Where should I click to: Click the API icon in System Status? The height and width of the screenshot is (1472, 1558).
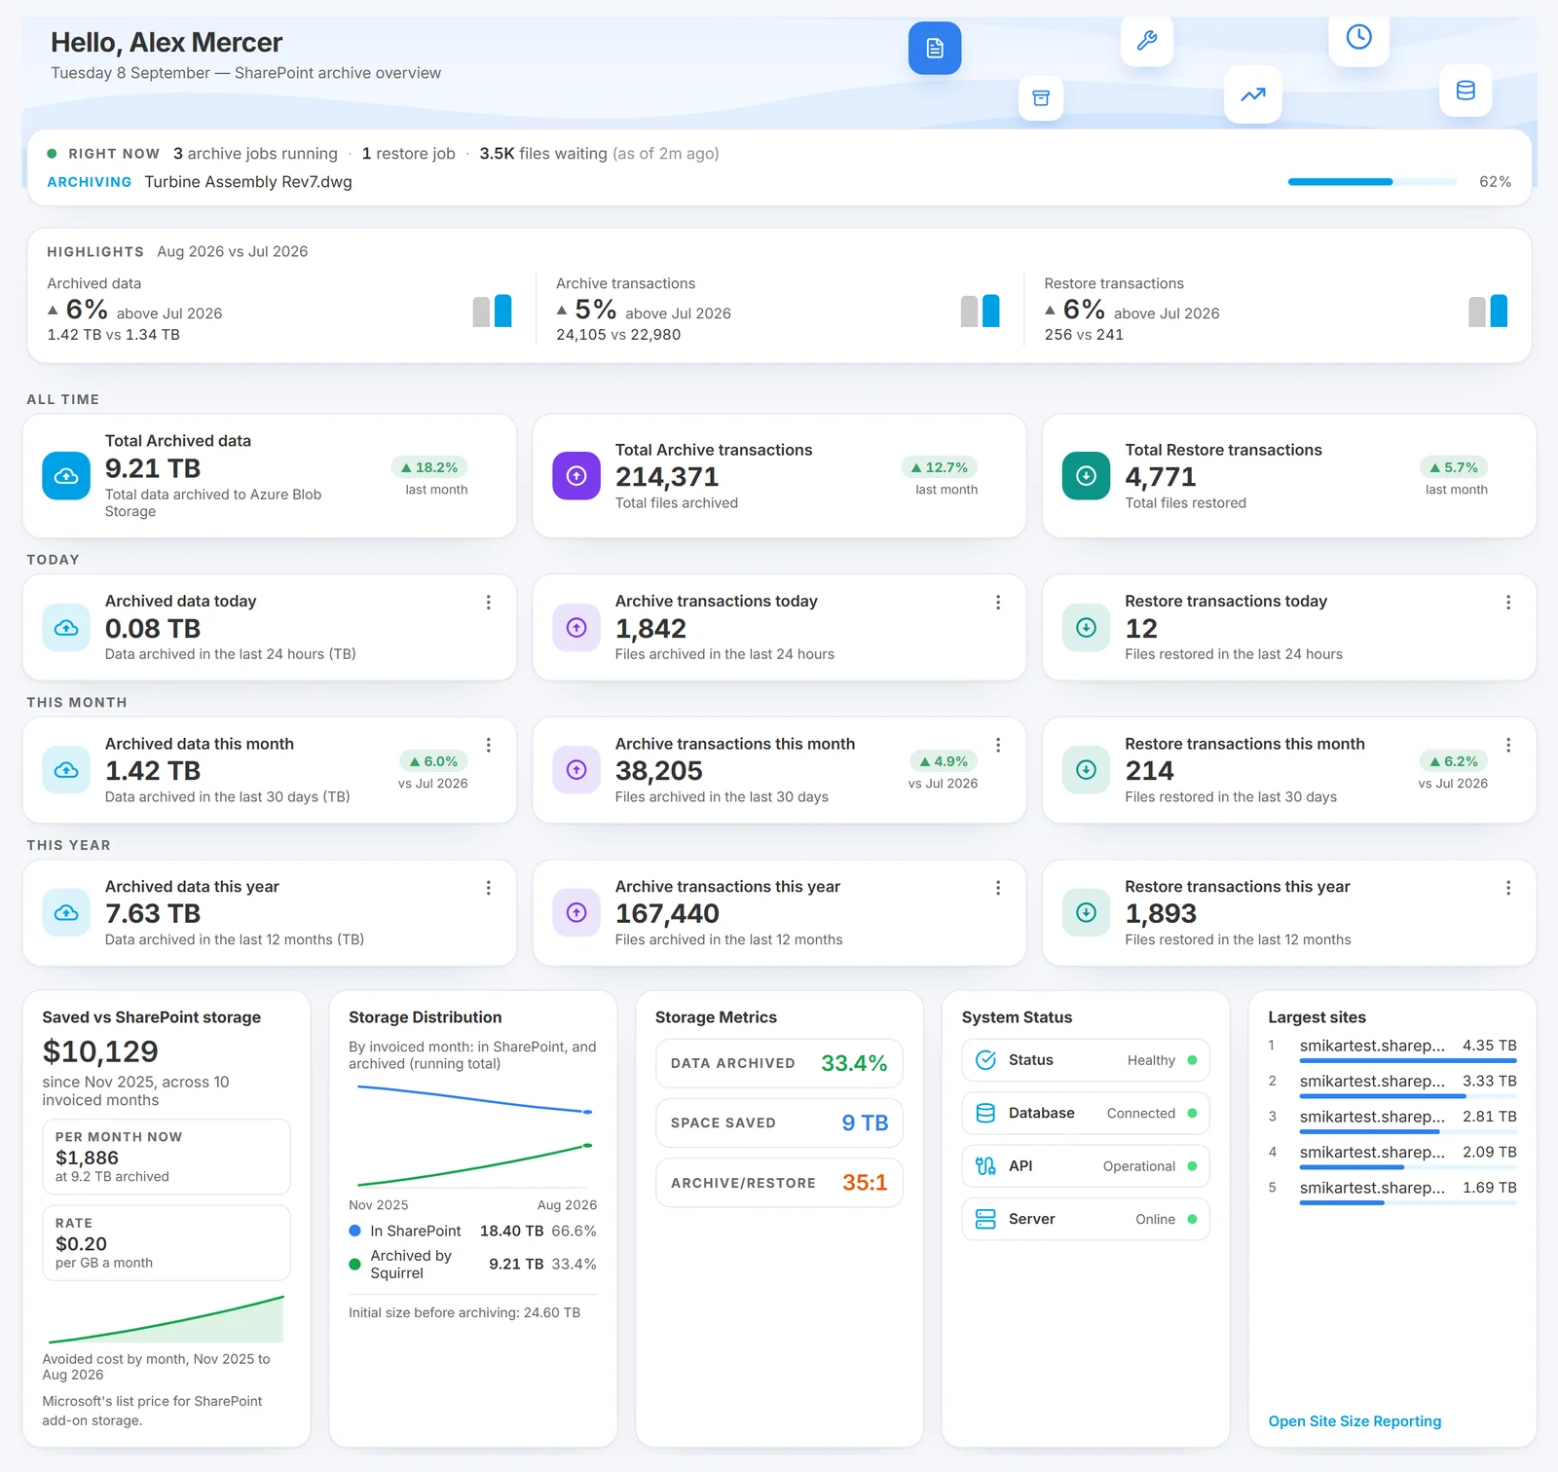coord(985,1166)
